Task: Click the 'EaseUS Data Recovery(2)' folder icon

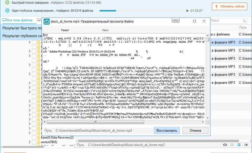Action: pos(39,138)
